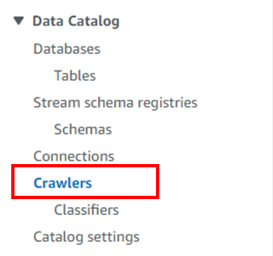Select Schemas under Stream schema registries
This screenshot has height=256, width=273.
pos(83,129)
